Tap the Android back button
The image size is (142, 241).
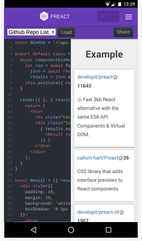point(34,230)
